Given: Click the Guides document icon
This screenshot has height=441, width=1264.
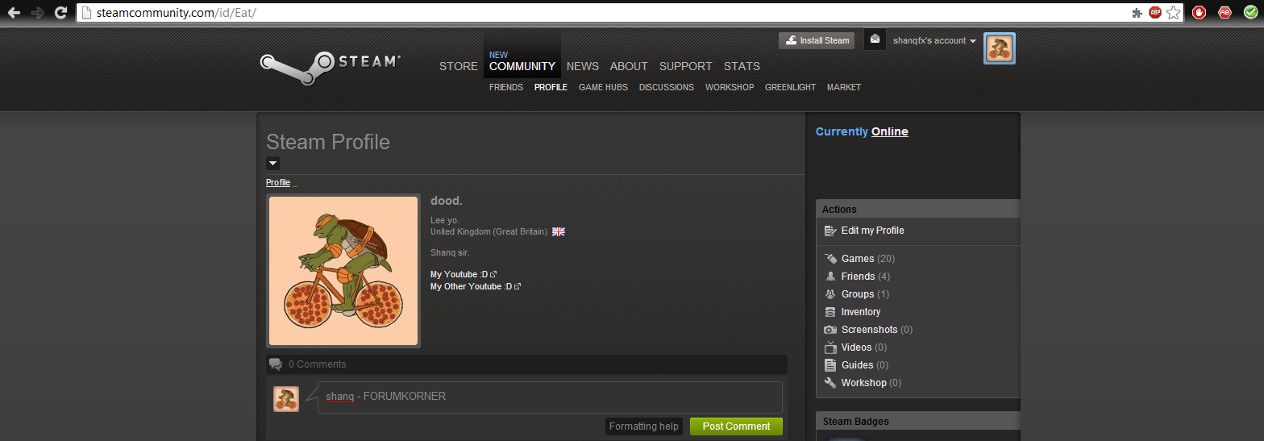Looking at the screenshot, I should [830, 365].
